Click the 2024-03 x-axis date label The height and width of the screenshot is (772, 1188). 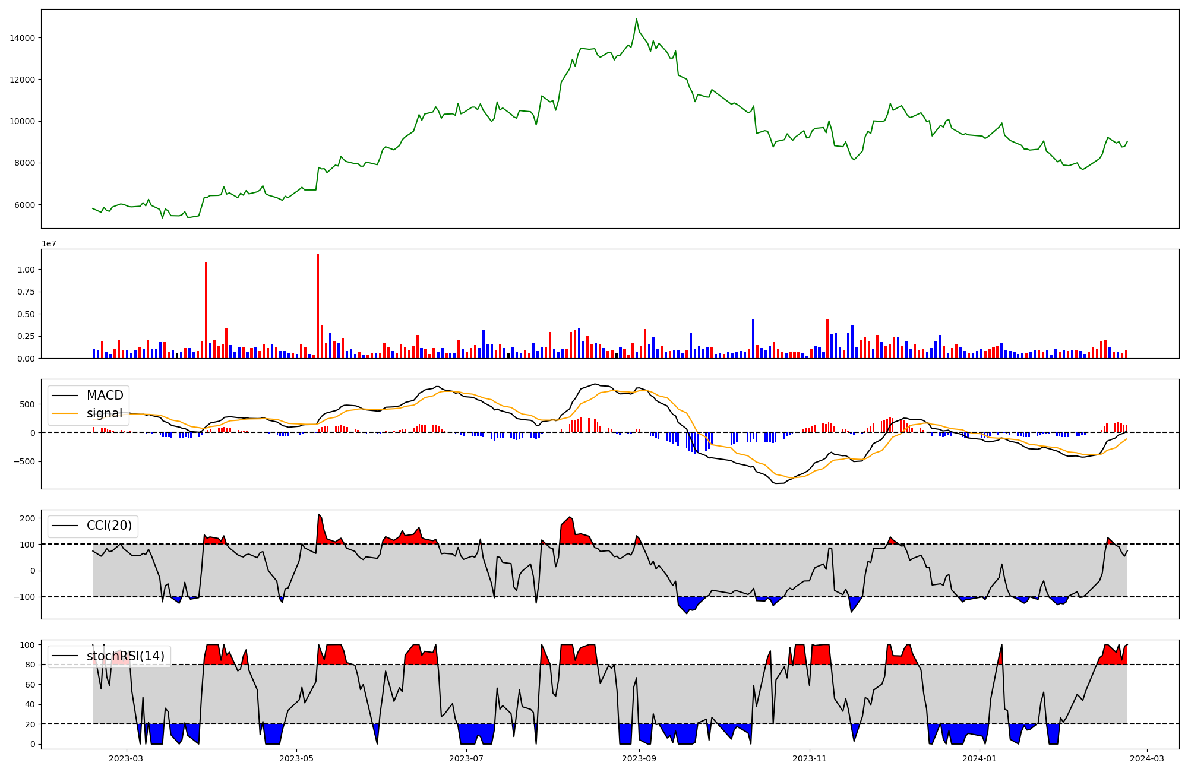[x=1146, y=758]
